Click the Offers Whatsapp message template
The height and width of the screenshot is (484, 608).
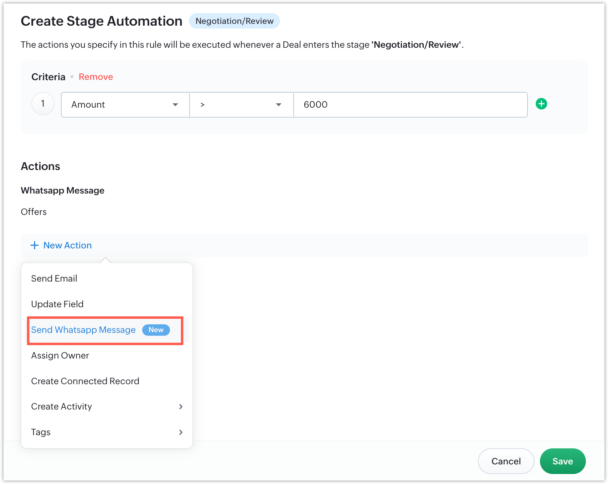coord(34,212)
